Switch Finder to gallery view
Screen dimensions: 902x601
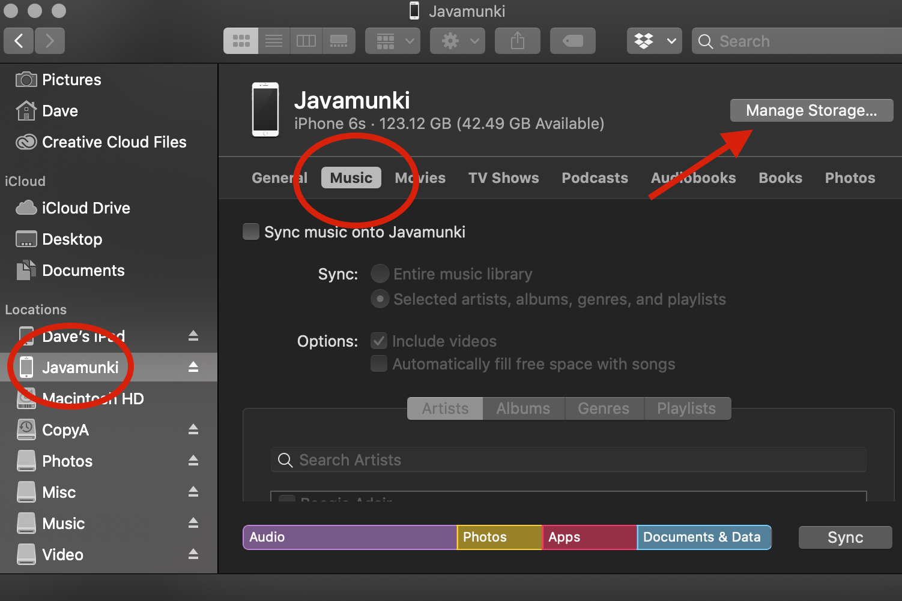[x=339, y=41]
